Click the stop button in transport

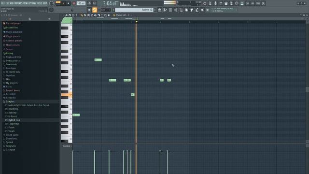69,3
